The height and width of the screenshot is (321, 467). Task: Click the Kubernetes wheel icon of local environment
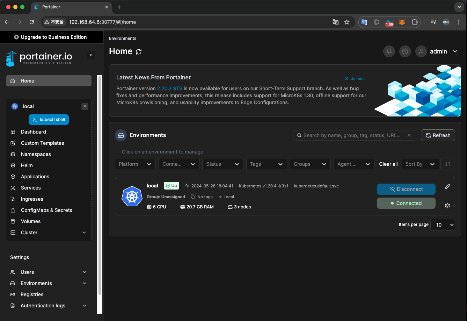pos(132,197)
